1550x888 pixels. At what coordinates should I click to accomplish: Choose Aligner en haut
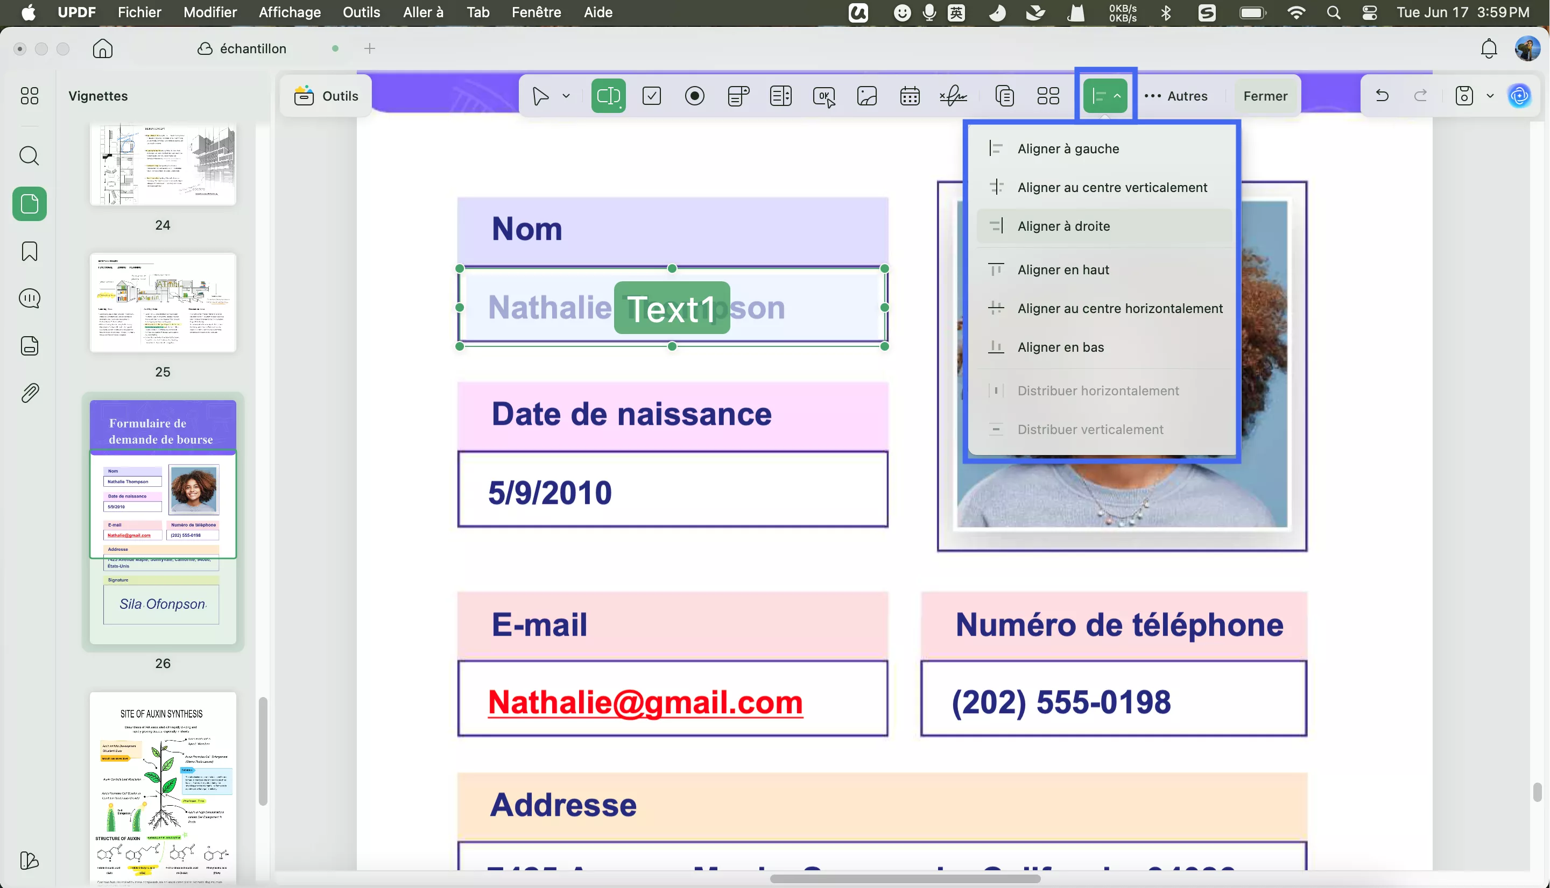point(1104,269)
